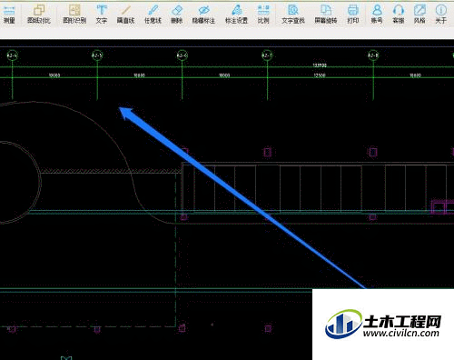Open the 标注设置 annotation settings
The width and height of the screenshot is (454, 360).
[x=236, y=15]
